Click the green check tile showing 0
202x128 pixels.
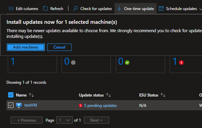tap(140, 64)
